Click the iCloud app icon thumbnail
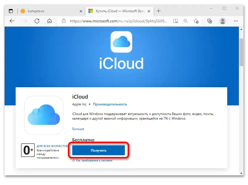 [x=44, y=115]
